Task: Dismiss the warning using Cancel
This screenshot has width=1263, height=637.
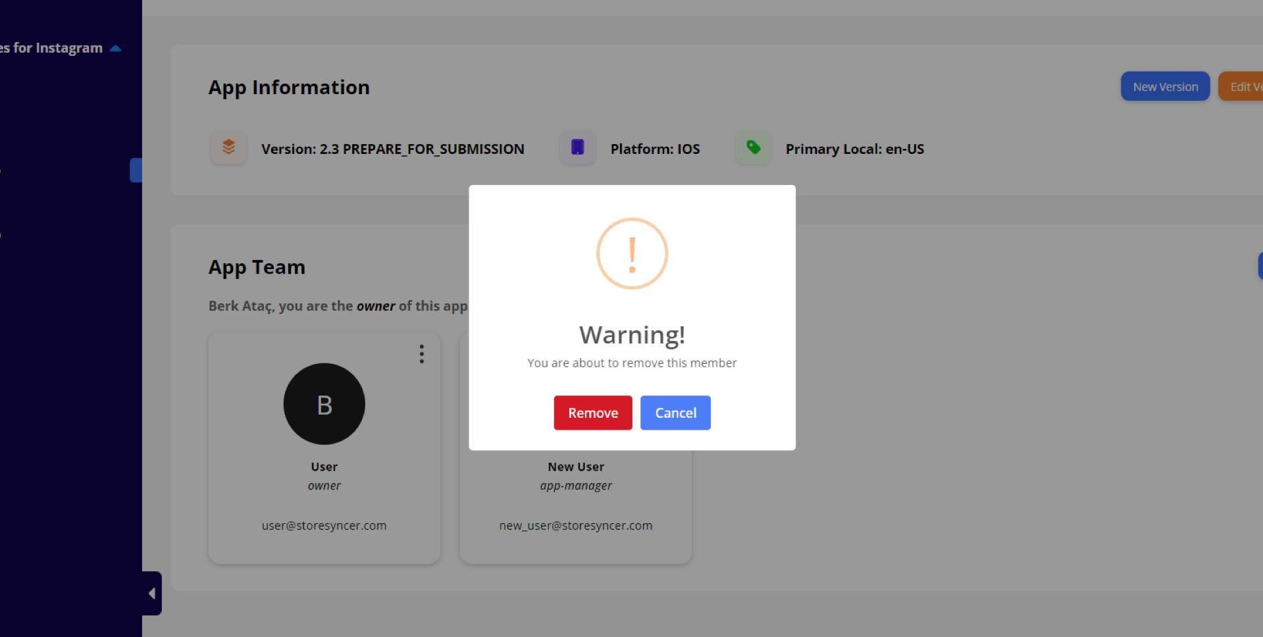Action: tap(675, 413)
